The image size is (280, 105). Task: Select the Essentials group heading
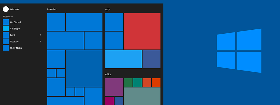tap(52, 9)
